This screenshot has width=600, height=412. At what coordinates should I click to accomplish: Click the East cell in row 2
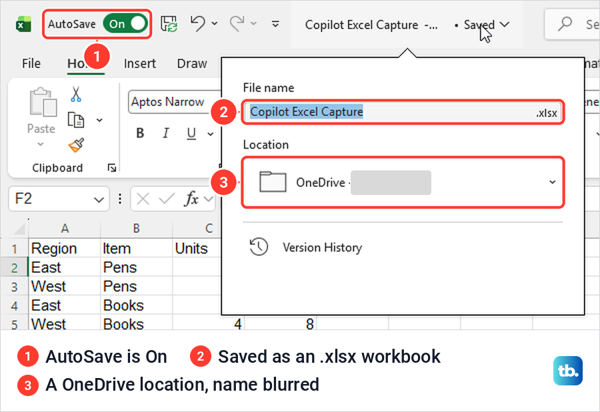65,267
